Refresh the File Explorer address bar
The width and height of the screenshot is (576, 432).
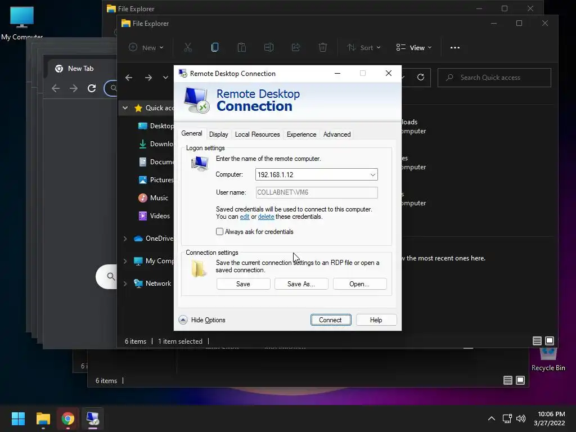(x=421, y=77)
